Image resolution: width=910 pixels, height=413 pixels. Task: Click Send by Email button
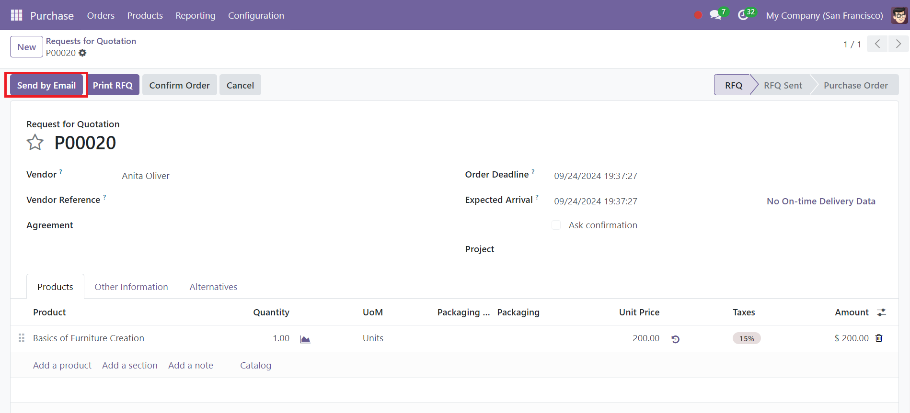[46, 85]
